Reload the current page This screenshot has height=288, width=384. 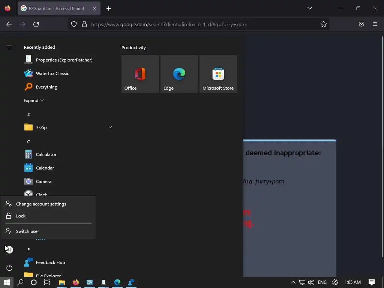[x=36, y=24]
